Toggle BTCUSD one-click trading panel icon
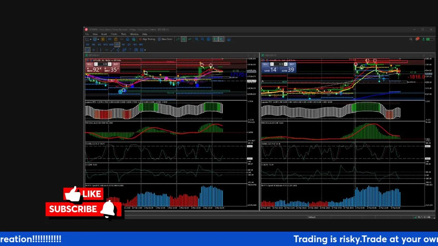 coord(88,60)
